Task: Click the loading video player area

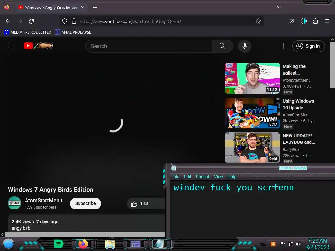Action: click(111, 120)
